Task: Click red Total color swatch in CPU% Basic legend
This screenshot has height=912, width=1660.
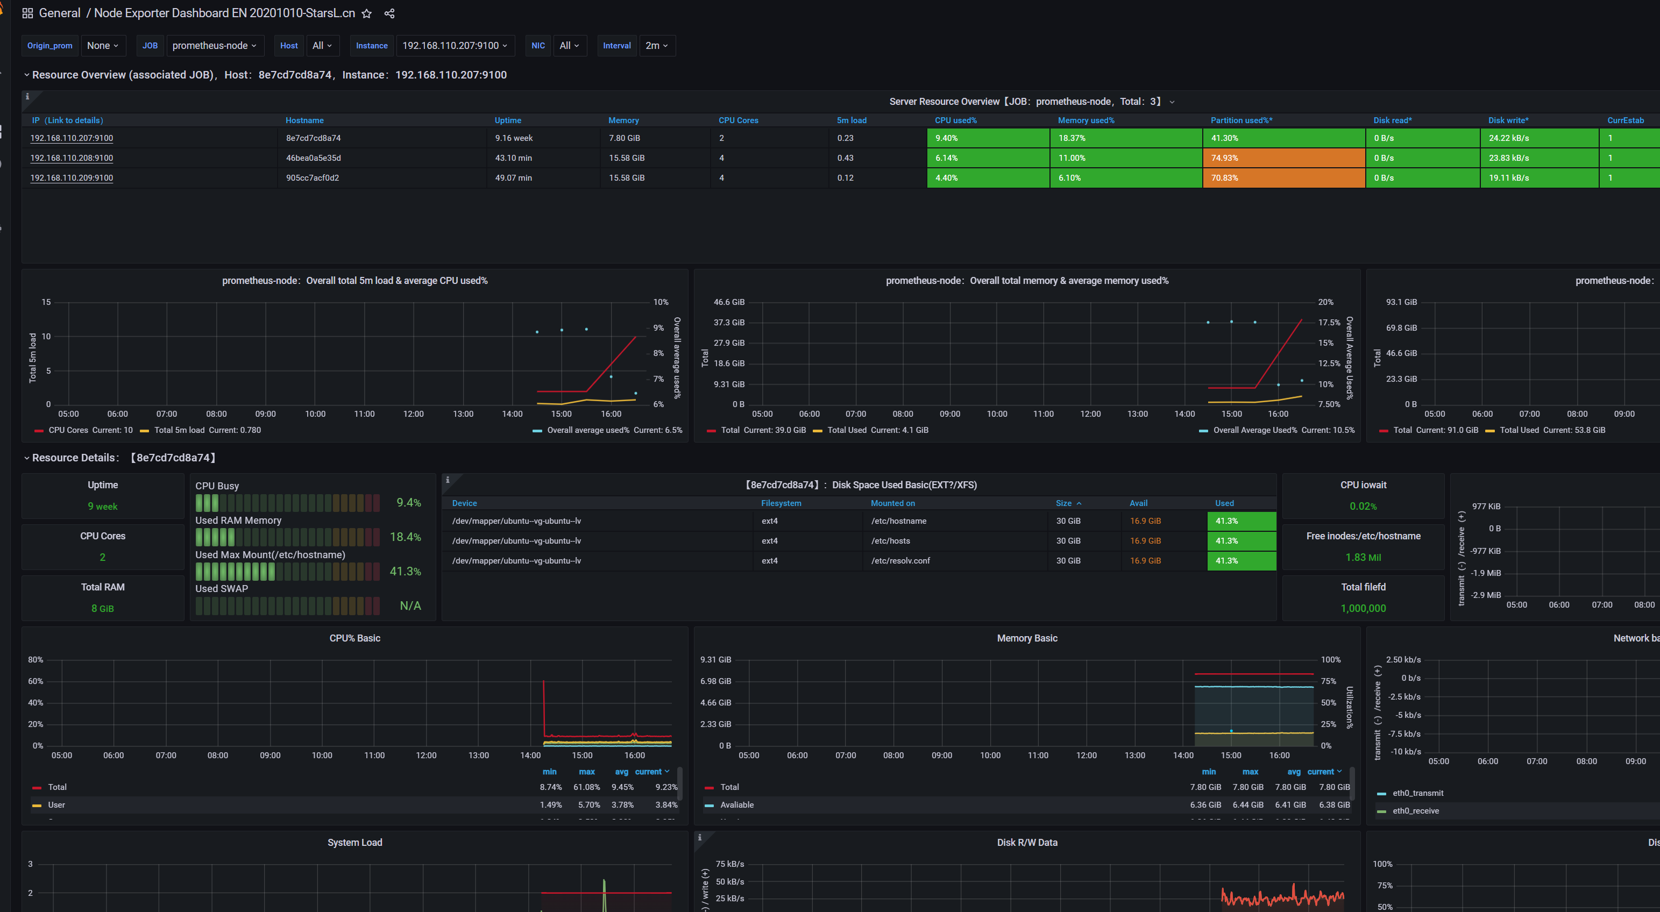Action: point(37,788)
